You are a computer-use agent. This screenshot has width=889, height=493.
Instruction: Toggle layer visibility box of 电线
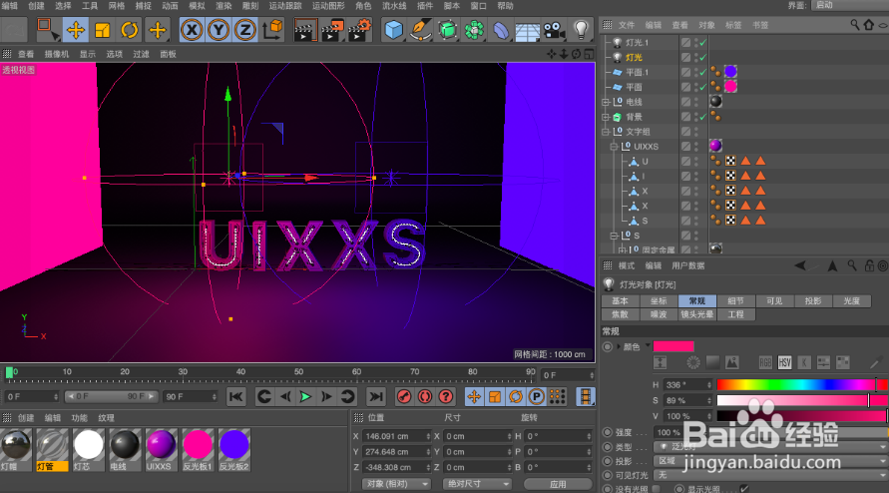click(685, 102)
